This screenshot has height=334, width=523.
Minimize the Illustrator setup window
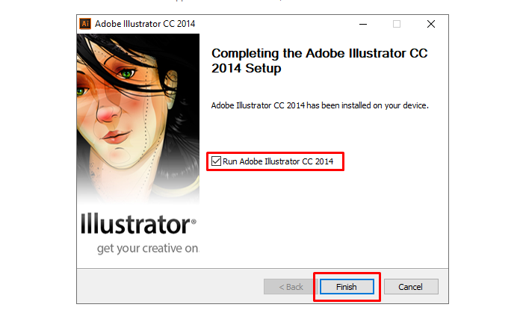(x=362, y=24)
